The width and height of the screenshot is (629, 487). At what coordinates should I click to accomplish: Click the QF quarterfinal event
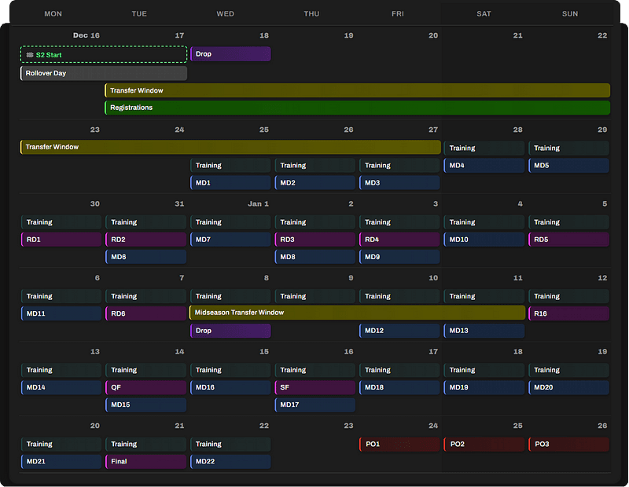click(145, 387)
